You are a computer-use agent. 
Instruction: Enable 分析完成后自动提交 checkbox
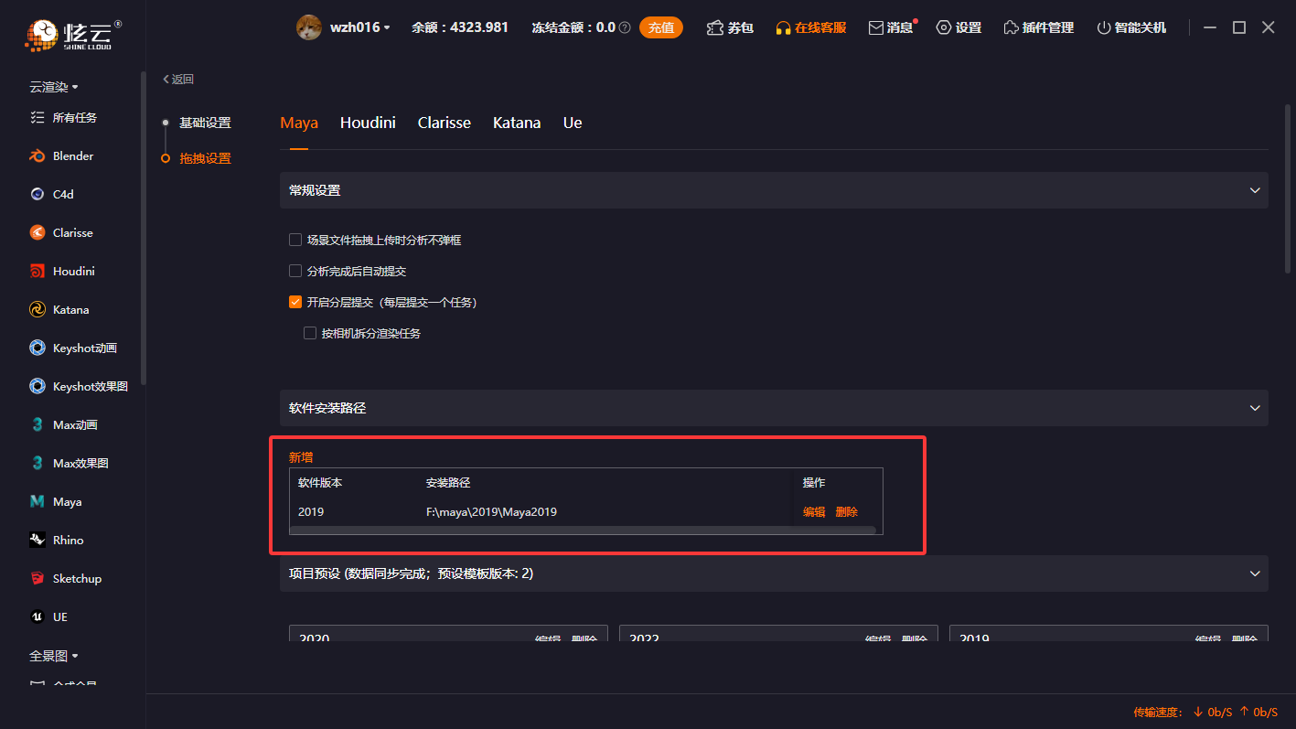pos(295,271)
